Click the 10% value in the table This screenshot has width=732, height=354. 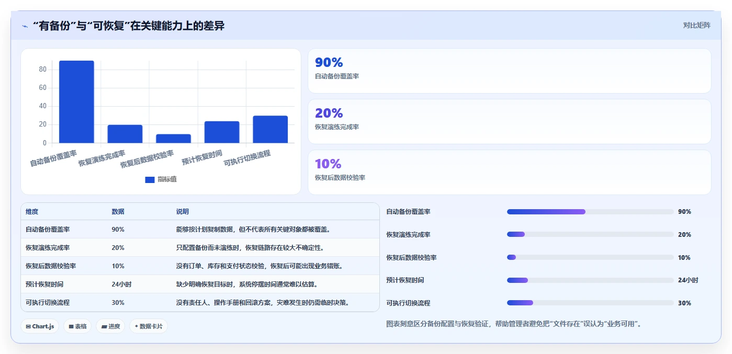pos(118,266)
